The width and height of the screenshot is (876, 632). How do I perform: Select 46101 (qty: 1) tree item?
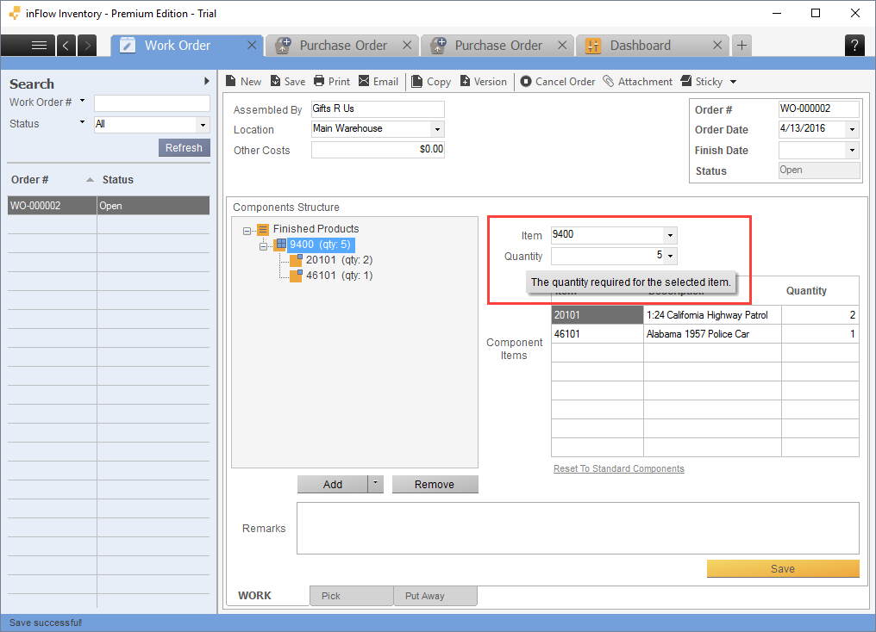[339, 276]
